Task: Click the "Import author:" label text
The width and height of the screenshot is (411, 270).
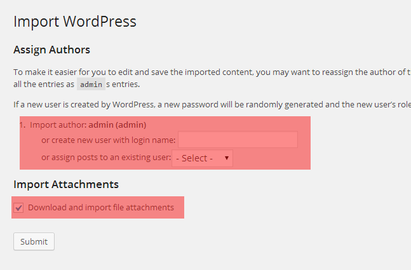Action: click(58, 125)
